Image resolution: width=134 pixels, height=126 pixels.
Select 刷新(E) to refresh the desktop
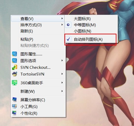[38, 31]
